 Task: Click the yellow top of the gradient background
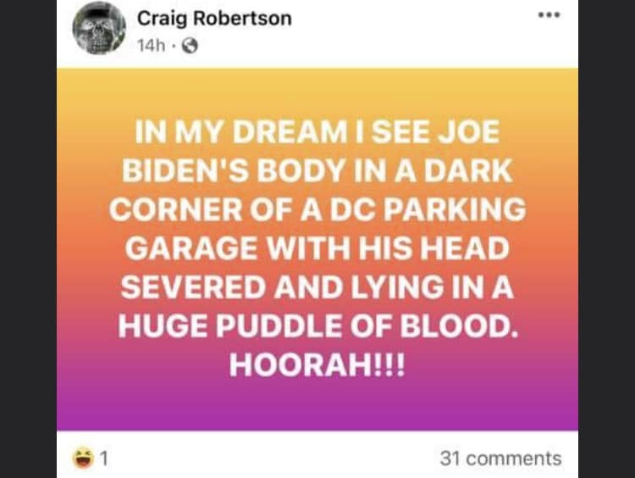[317, 87]
